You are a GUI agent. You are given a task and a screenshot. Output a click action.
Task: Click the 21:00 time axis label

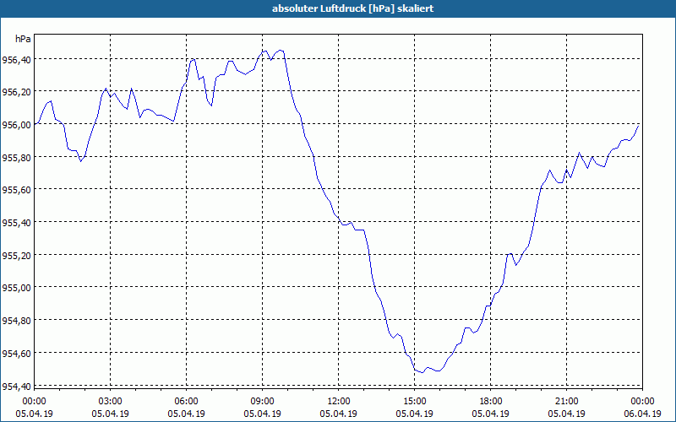tap(566, 402)
